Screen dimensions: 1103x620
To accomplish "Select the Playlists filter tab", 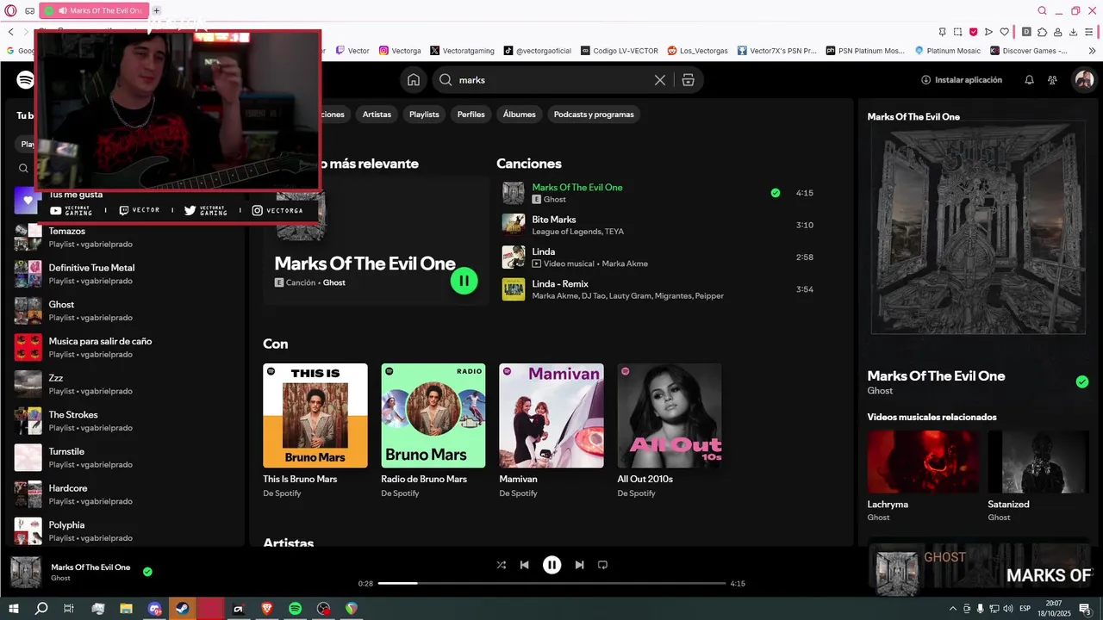I will click(424, 115).
